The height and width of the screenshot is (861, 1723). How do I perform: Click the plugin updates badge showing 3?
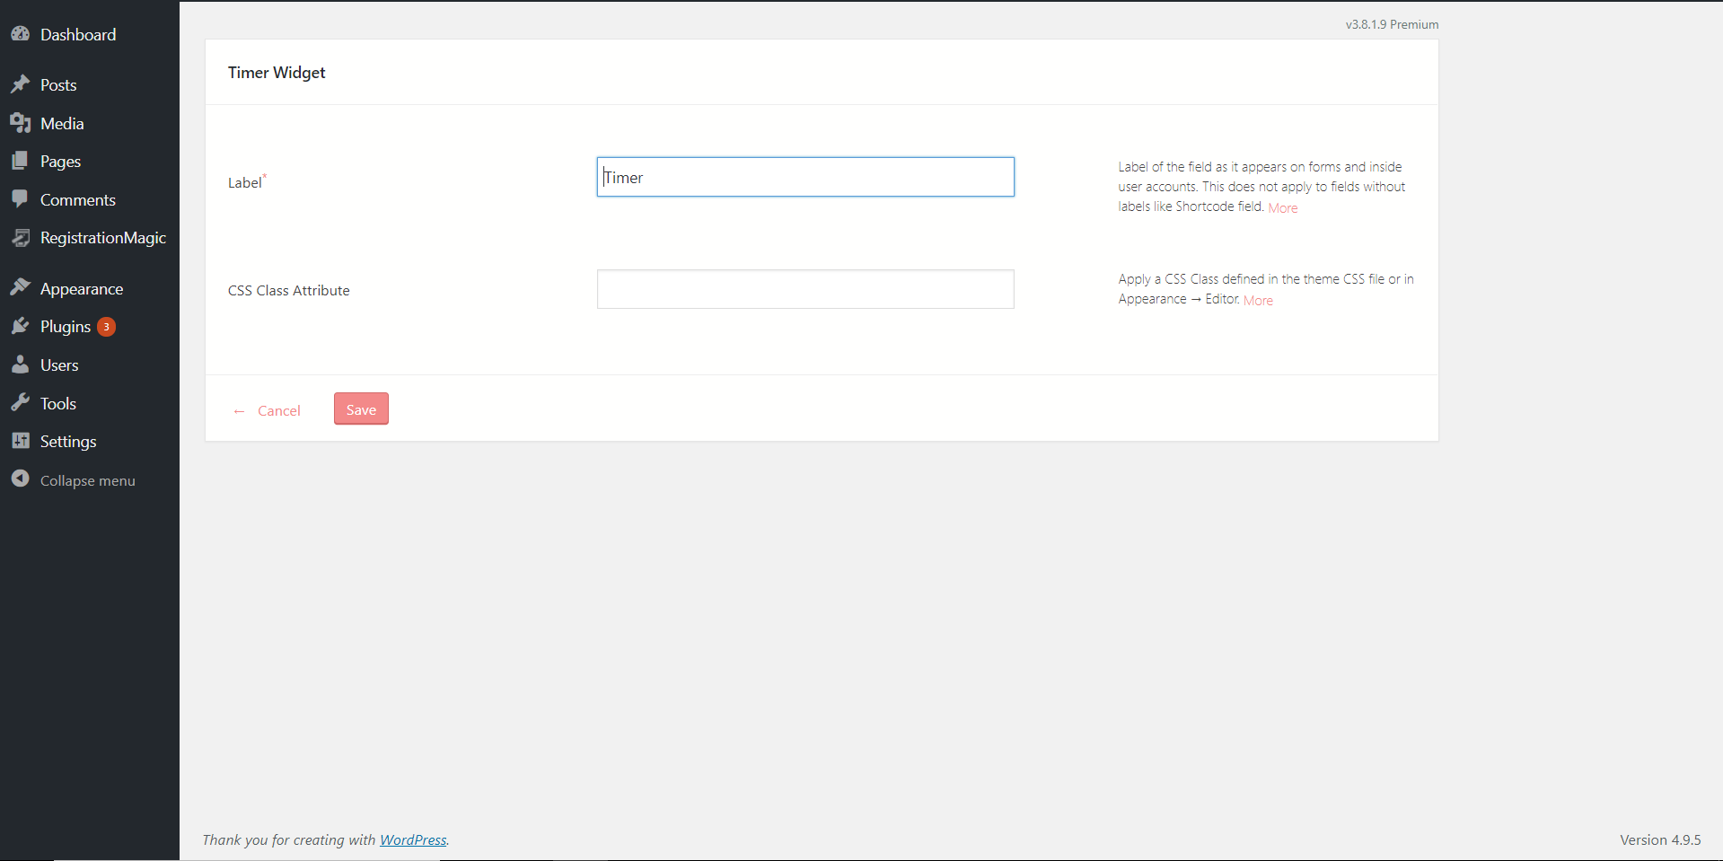tap(106, 327)
